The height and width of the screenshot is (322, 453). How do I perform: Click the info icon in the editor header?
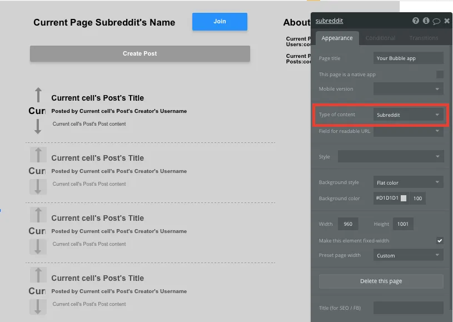[x=426, y=21]
